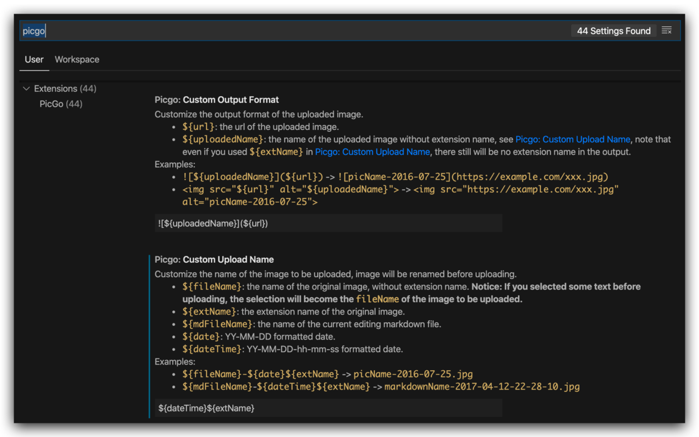This screenshot has width=699, height=437.
Task: Click the clear settings search icon
Action: click(667, 31)
